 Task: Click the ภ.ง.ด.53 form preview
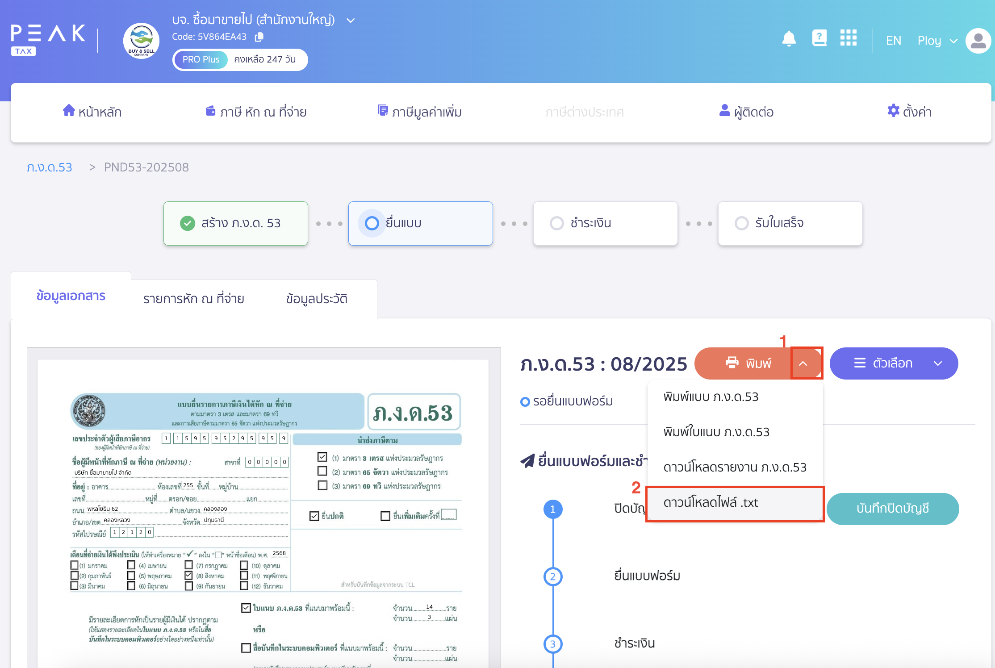coord(263,509)
